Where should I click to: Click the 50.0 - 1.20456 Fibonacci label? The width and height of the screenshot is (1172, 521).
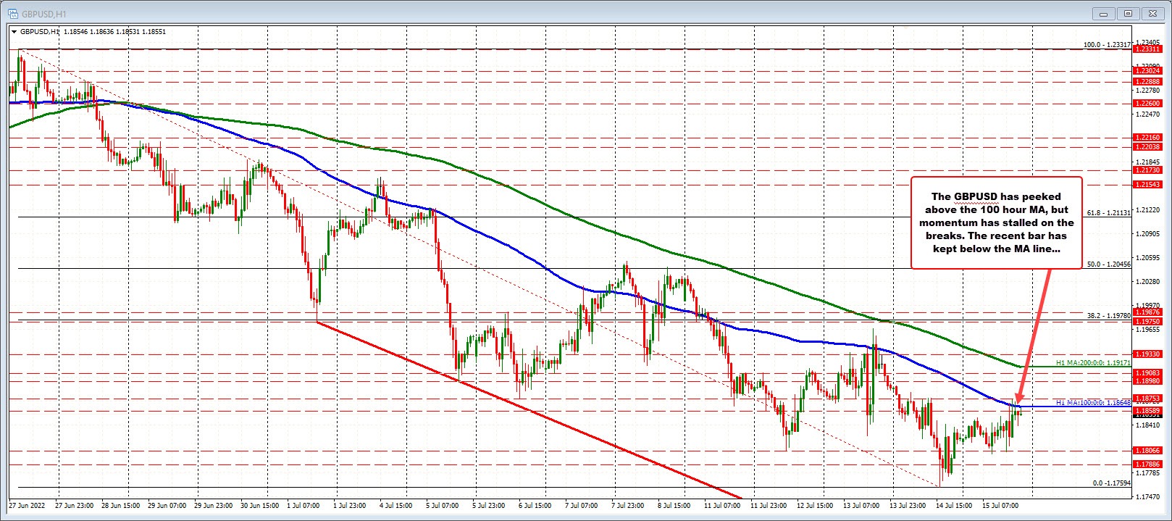click(x=1109, y=264)
